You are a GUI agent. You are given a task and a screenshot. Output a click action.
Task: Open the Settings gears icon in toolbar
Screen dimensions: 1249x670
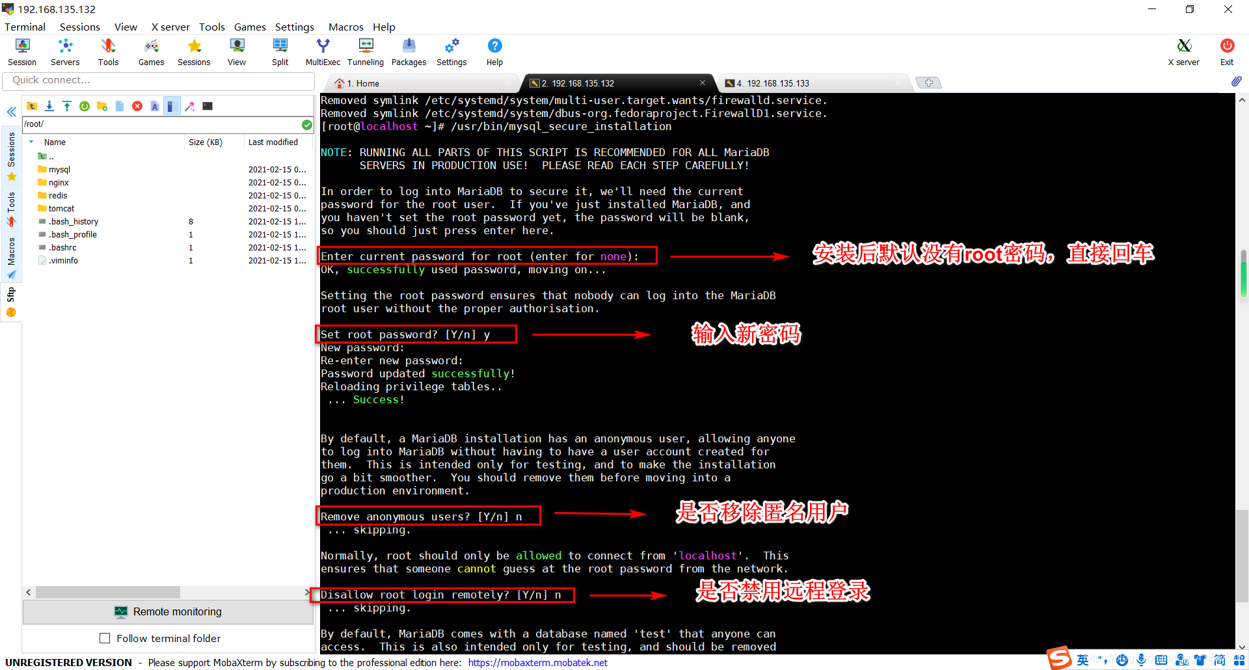[451, 52]
